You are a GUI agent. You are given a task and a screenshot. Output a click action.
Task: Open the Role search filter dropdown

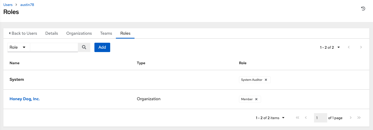coord(19,47)
